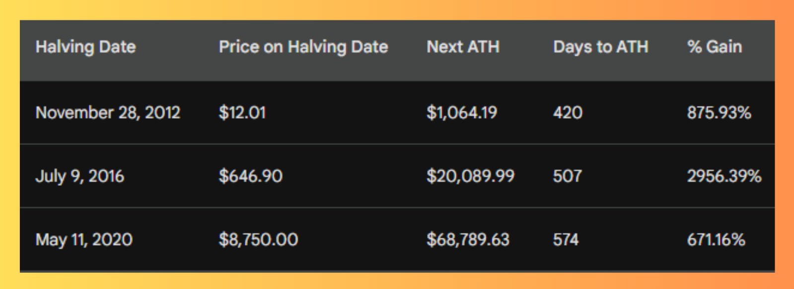
Task: Select the Next ATH column header
Action: coord(463,47)
